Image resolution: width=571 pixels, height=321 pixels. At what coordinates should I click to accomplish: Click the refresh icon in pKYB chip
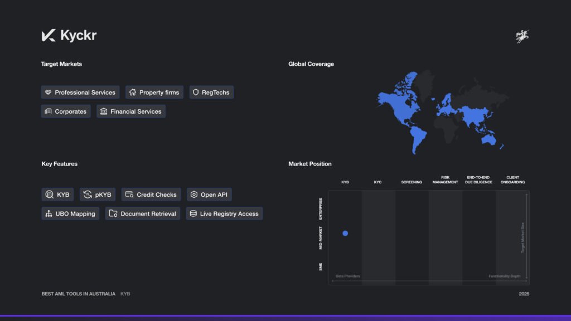coord(88,194)
